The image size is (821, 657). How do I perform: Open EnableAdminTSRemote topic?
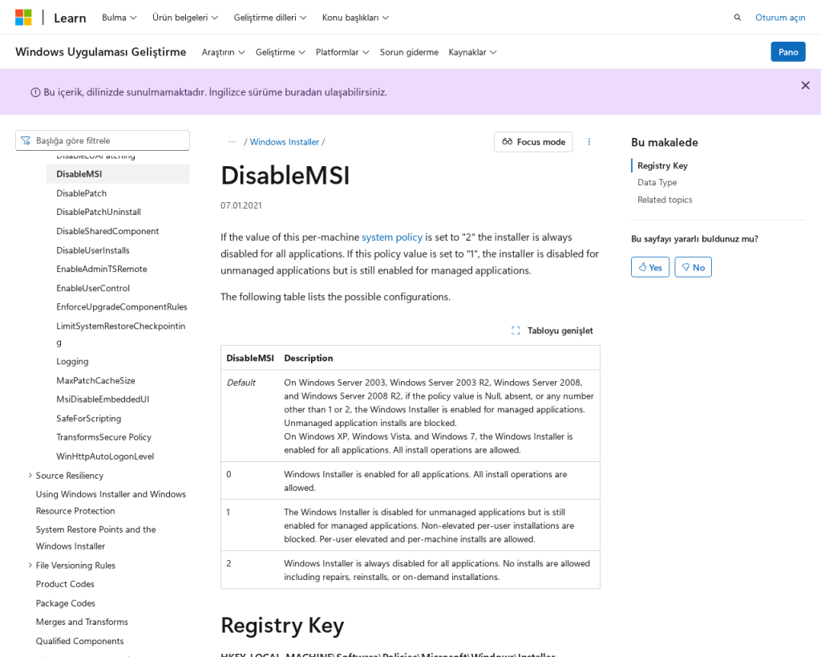coord(102,269)
